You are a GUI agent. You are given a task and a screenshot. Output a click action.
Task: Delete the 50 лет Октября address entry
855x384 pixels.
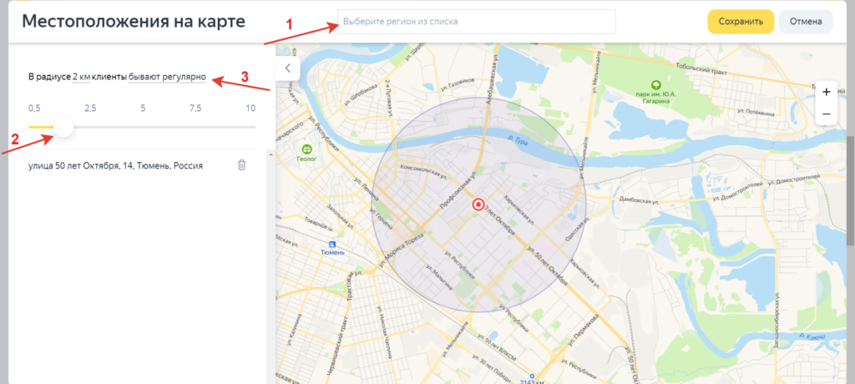coord(241,164)
